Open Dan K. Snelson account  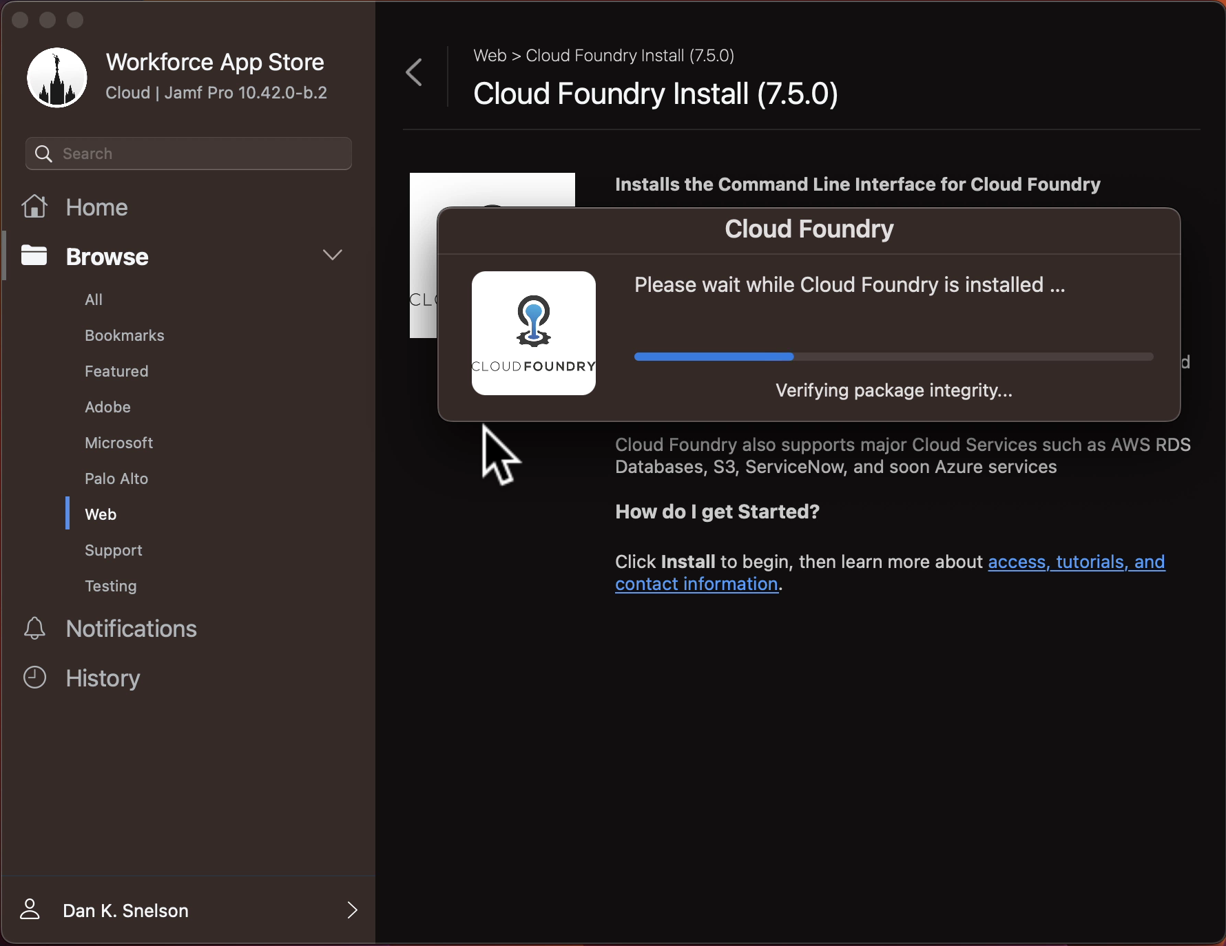(x=125, y=910)
